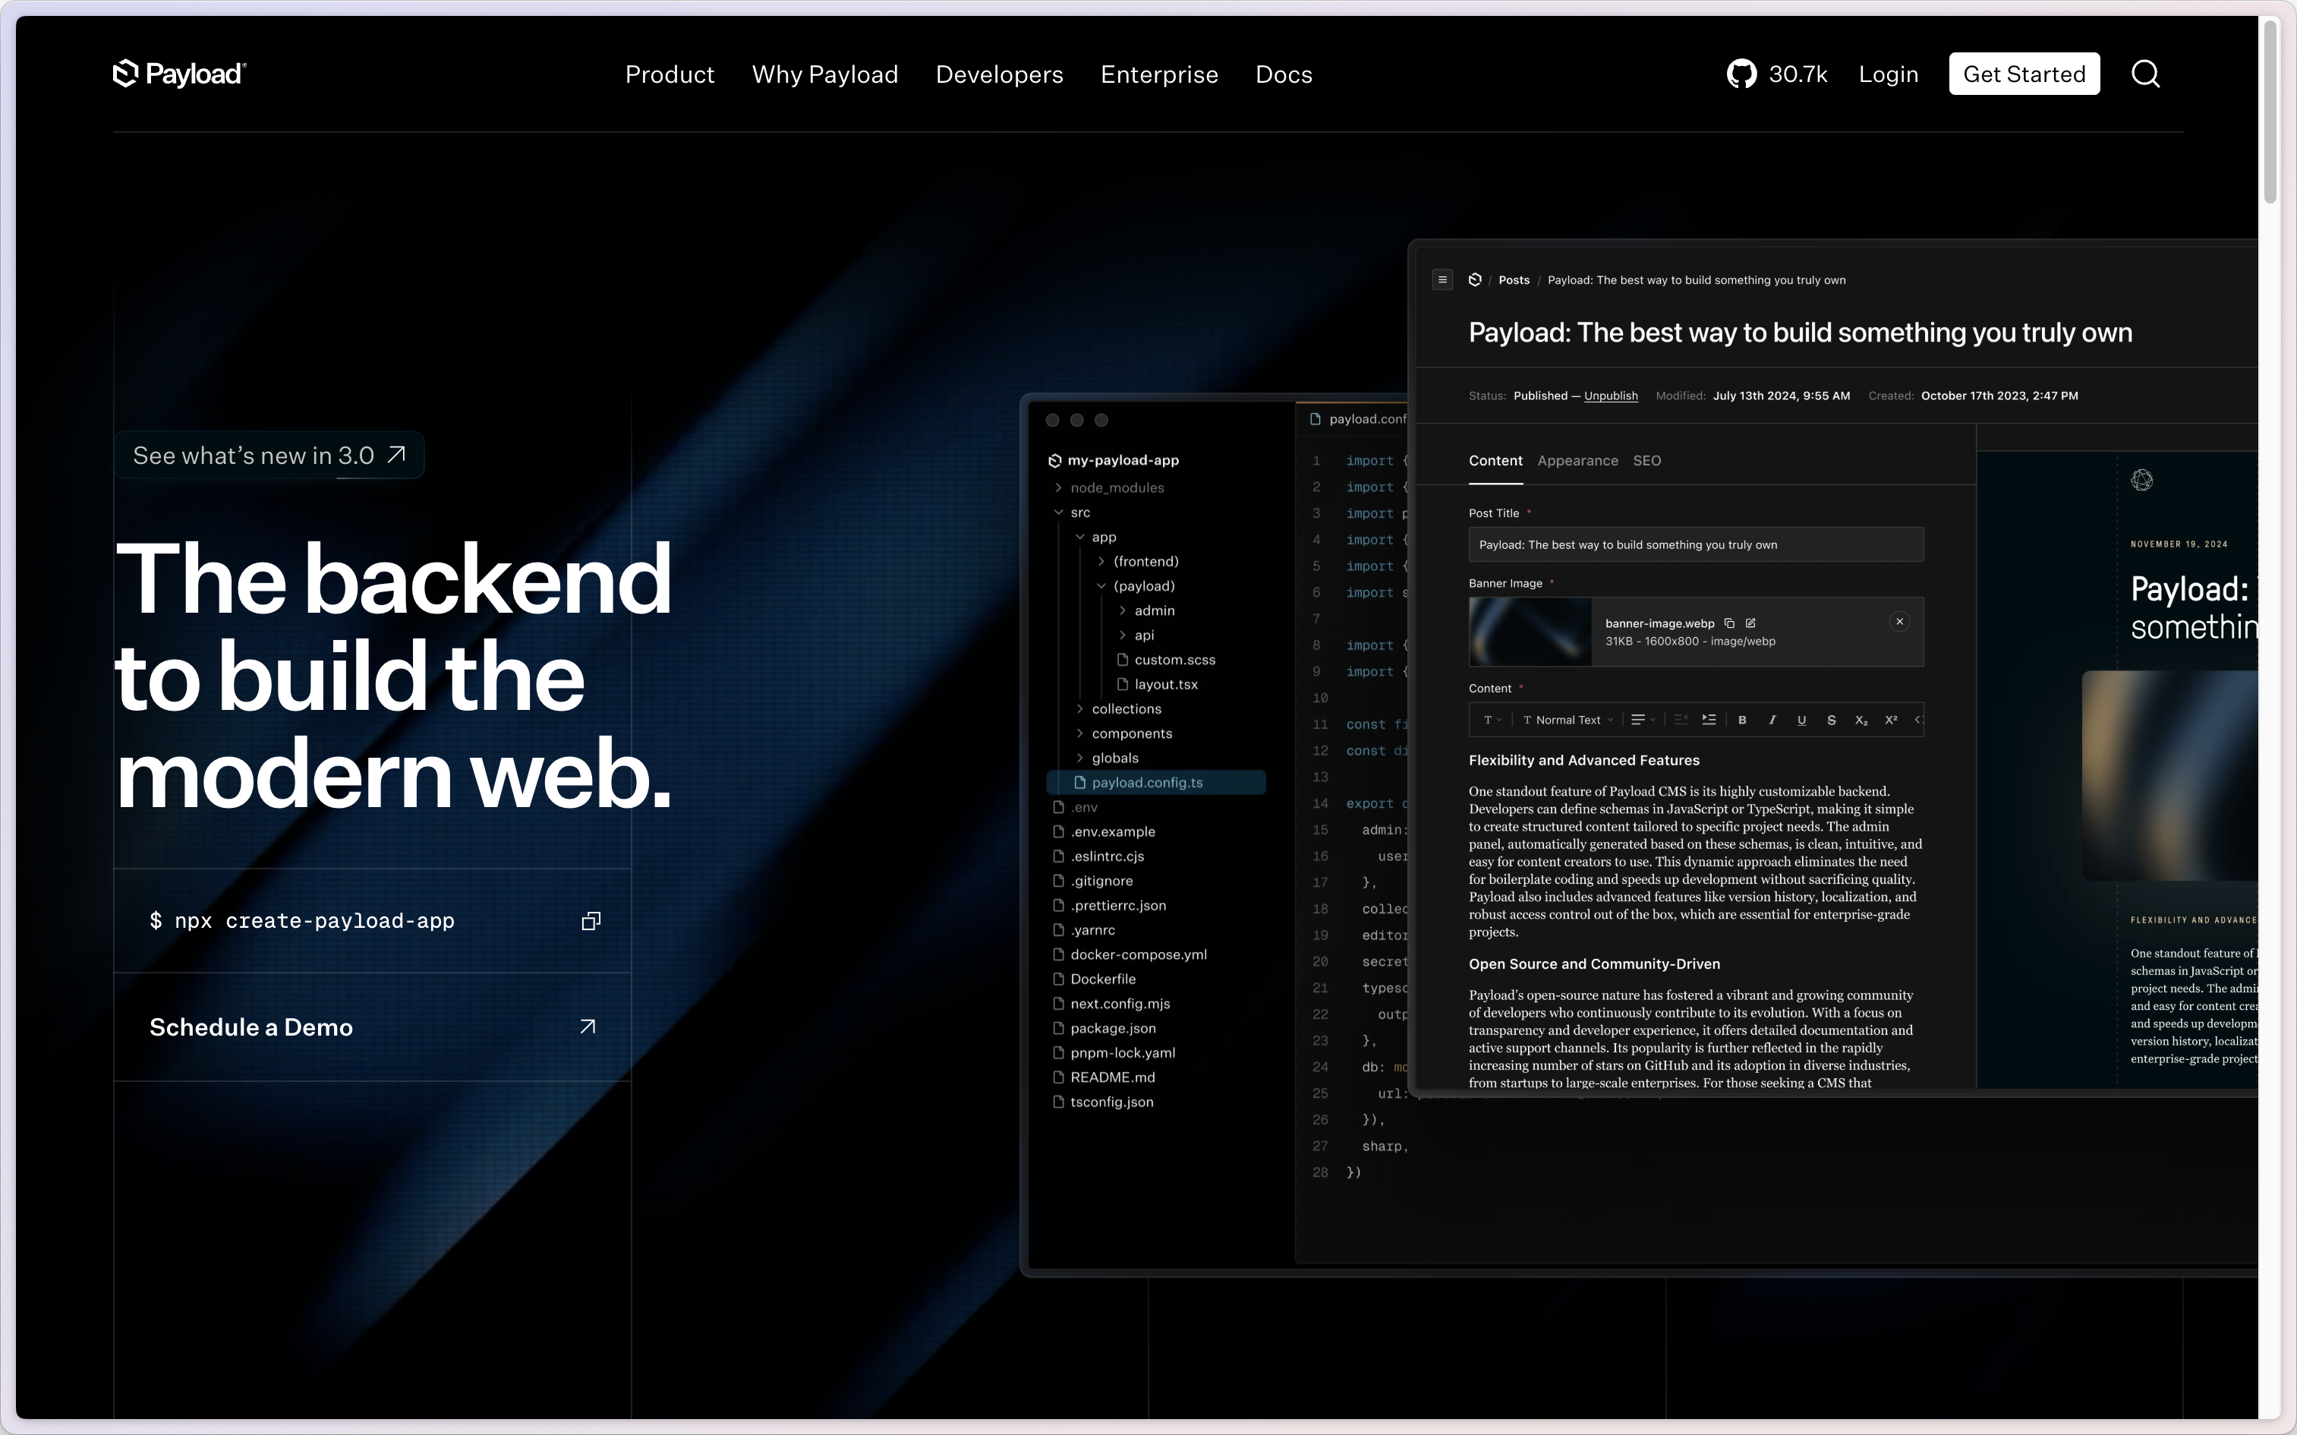The width and height of the screenshot is (2297, 1435).
Task: Click the edit icon beside banner-image.webp
Action: 1750,623
